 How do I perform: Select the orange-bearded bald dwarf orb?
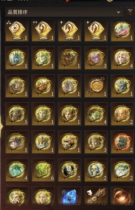coord(122,114)
